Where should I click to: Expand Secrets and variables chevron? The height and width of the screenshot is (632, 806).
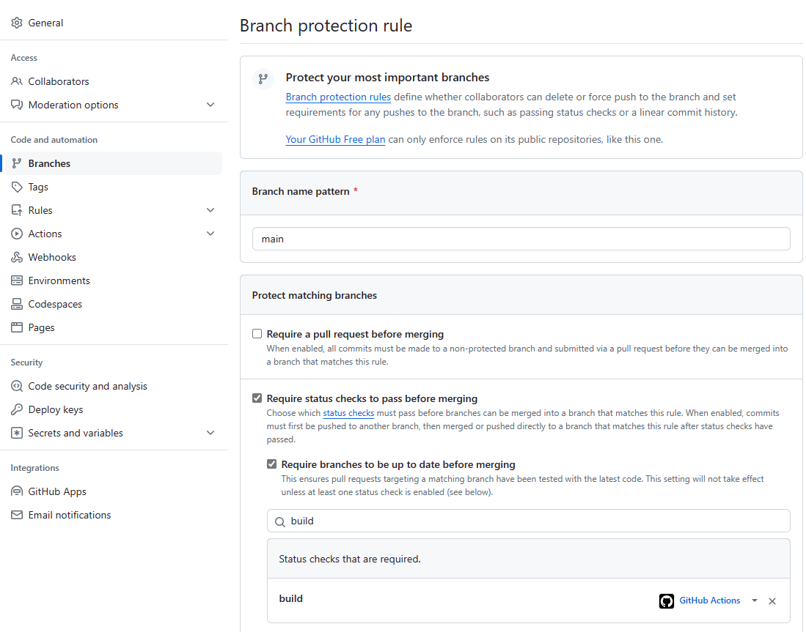pos(210,433)
